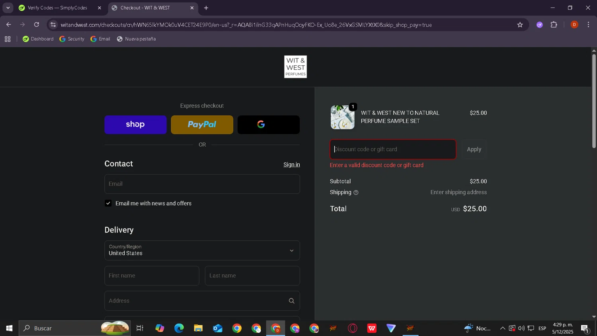597x336 pixels.
Task: Click the Sign in link
Action: (291, 164)
